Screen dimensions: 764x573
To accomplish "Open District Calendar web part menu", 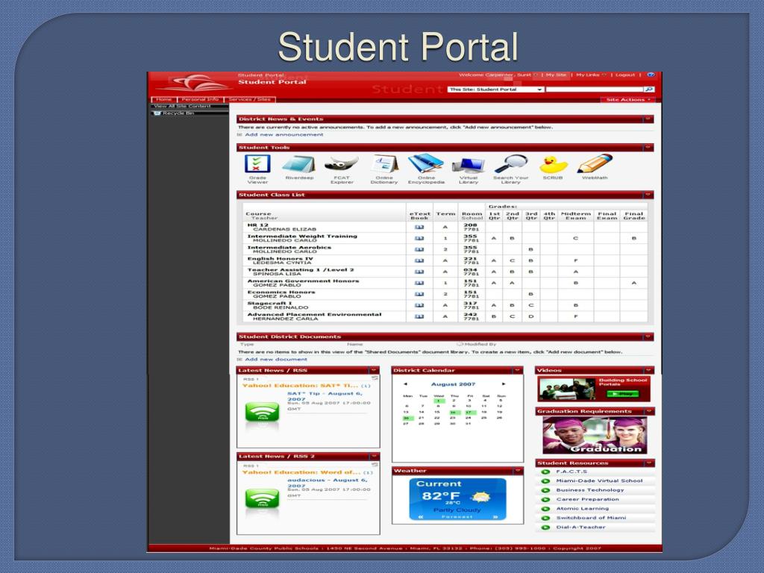I will (x=518, y=370).
